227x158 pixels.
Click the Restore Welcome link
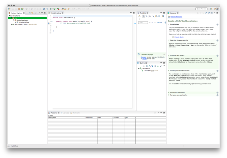[176, 17]
